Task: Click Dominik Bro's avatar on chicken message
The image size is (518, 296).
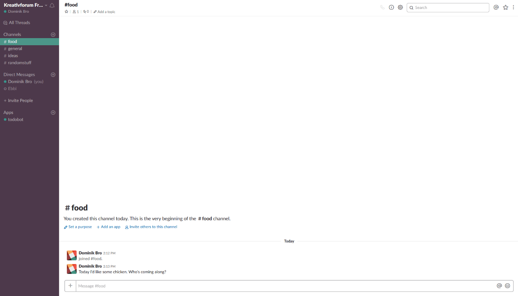Action: [72, 269]
